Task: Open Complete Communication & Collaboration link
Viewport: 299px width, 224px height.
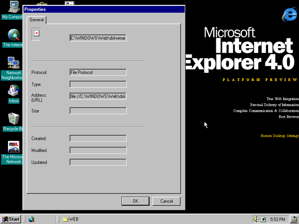Action: click(266, 111)
